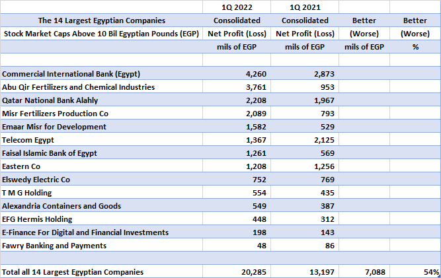The height and width of the screenshot is (278, 441).
Task: Click the 569 value cell
Action: 305,153
